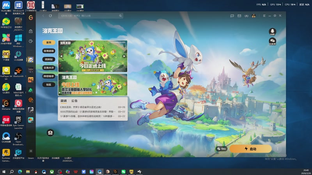
Task: Click the search box in the top bar
Action: (90, 16)
